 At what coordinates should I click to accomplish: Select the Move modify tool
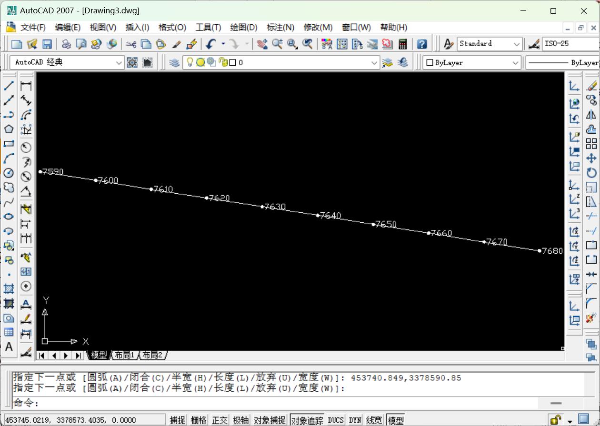[x=591, y=158]
